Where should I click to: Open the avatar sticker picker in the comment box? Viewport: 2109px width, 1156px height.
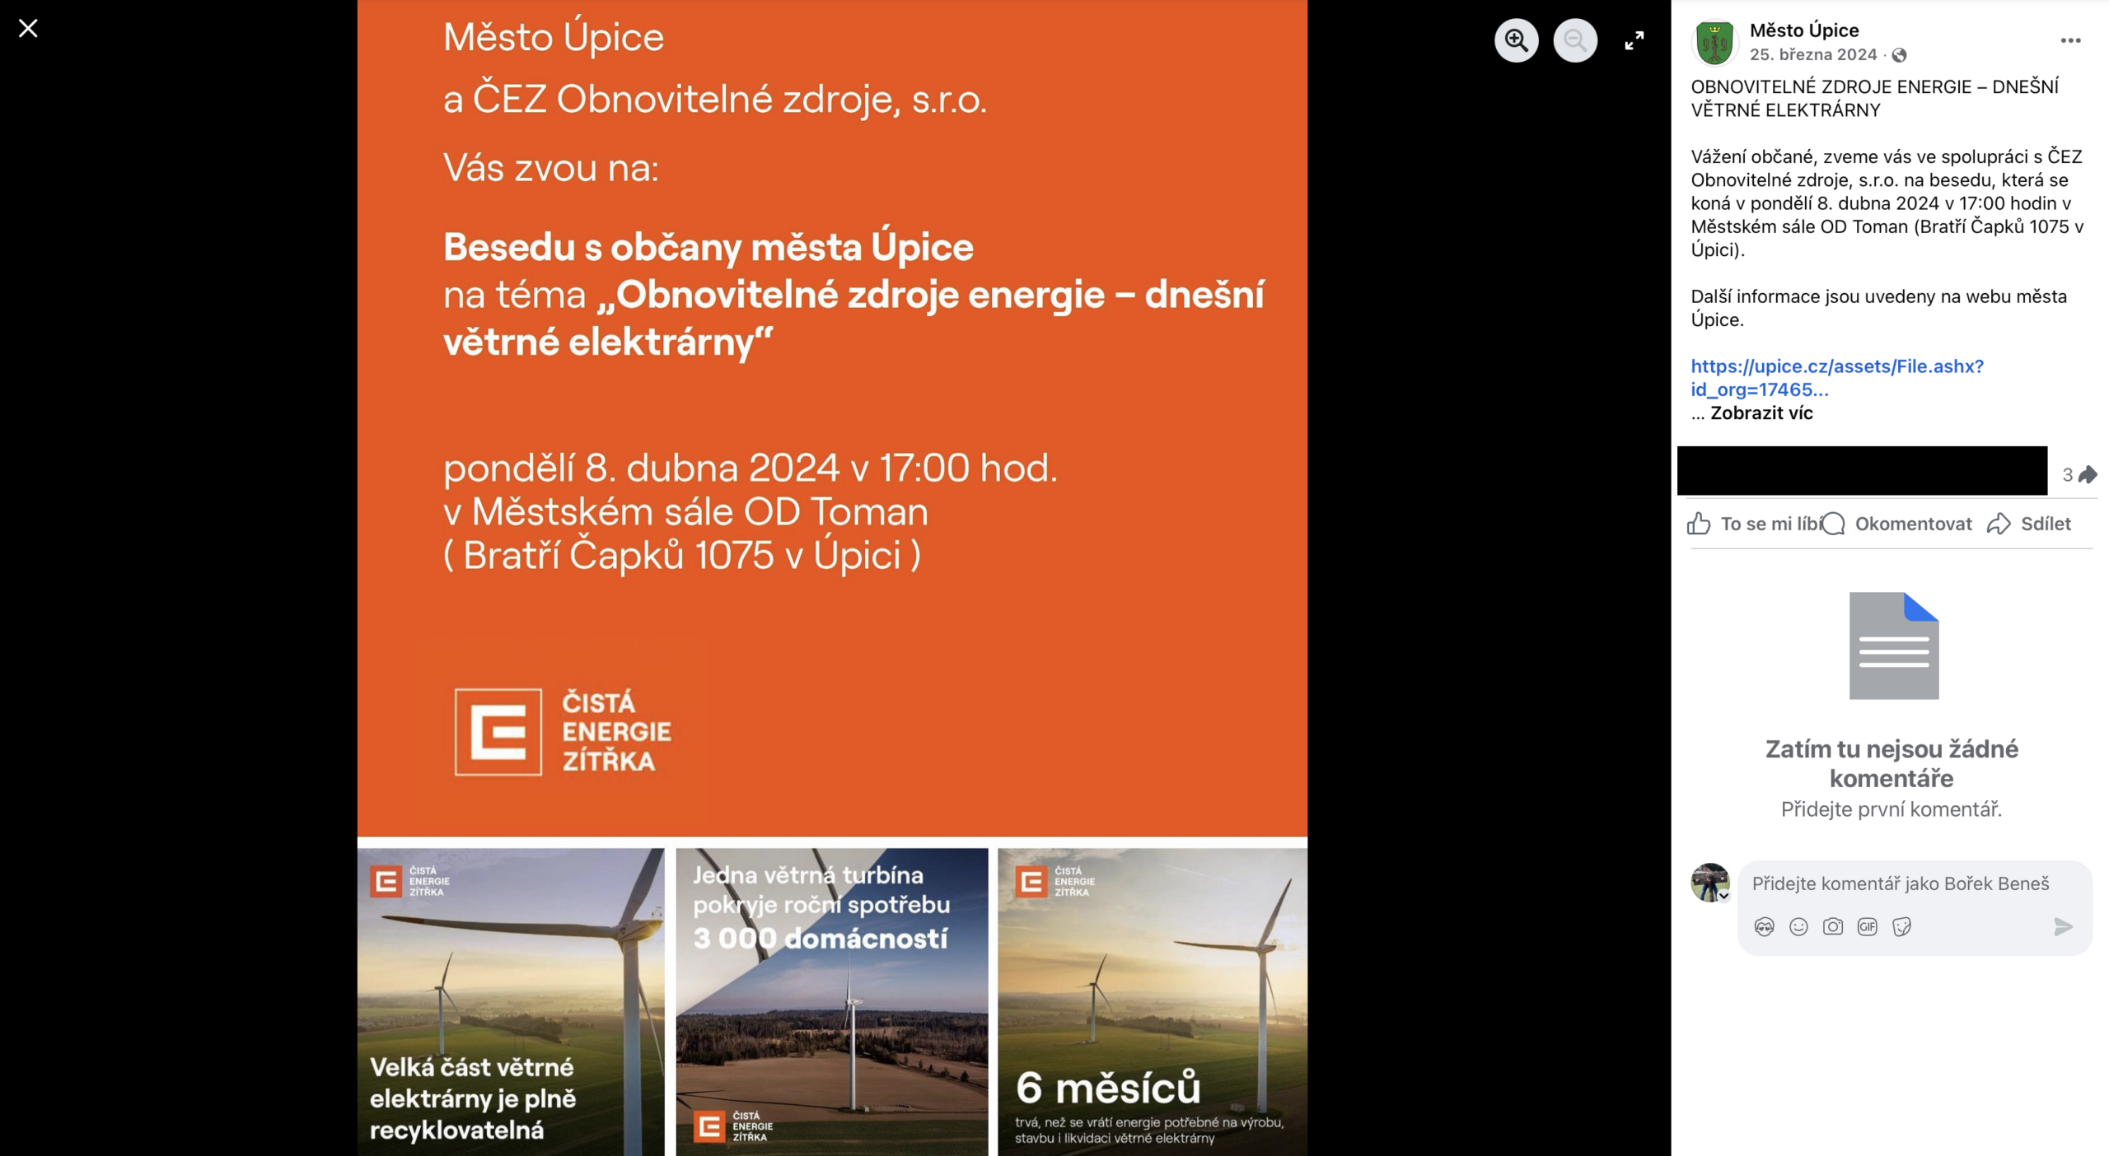click(x=1764, y=927)
